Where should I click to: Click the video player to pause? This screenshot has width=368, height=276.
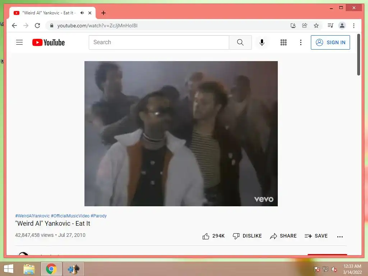181,134
